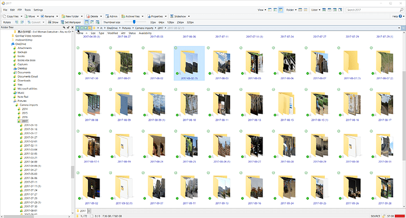
Task: Open the Settings menu
Action: coord(38,10)
